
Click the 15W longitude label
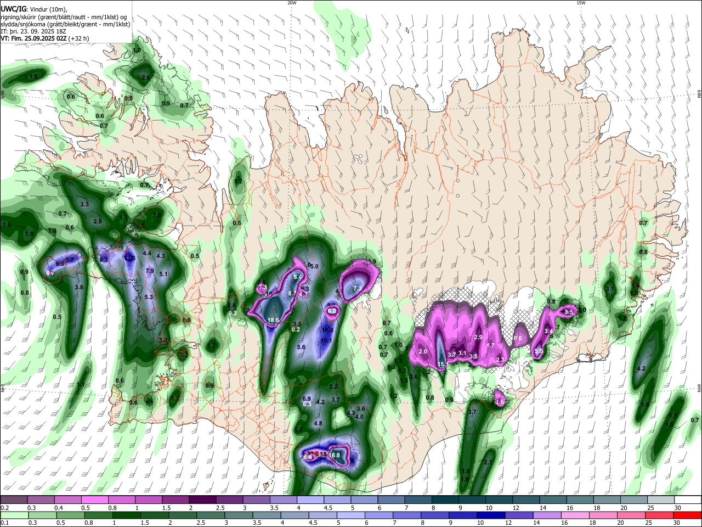581,3
